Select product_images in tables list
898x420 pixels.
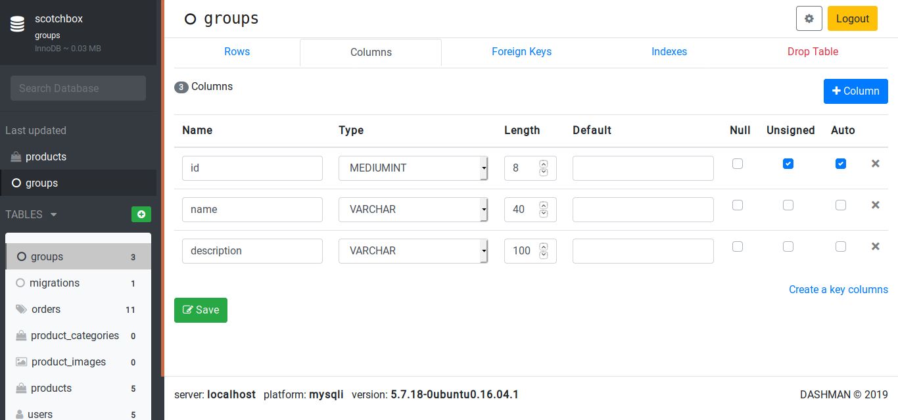click(78, 362)
